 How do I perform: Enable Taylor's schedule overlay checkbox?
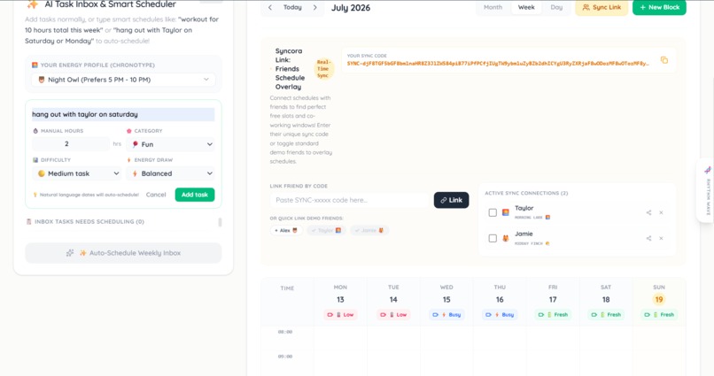(493, 212)
